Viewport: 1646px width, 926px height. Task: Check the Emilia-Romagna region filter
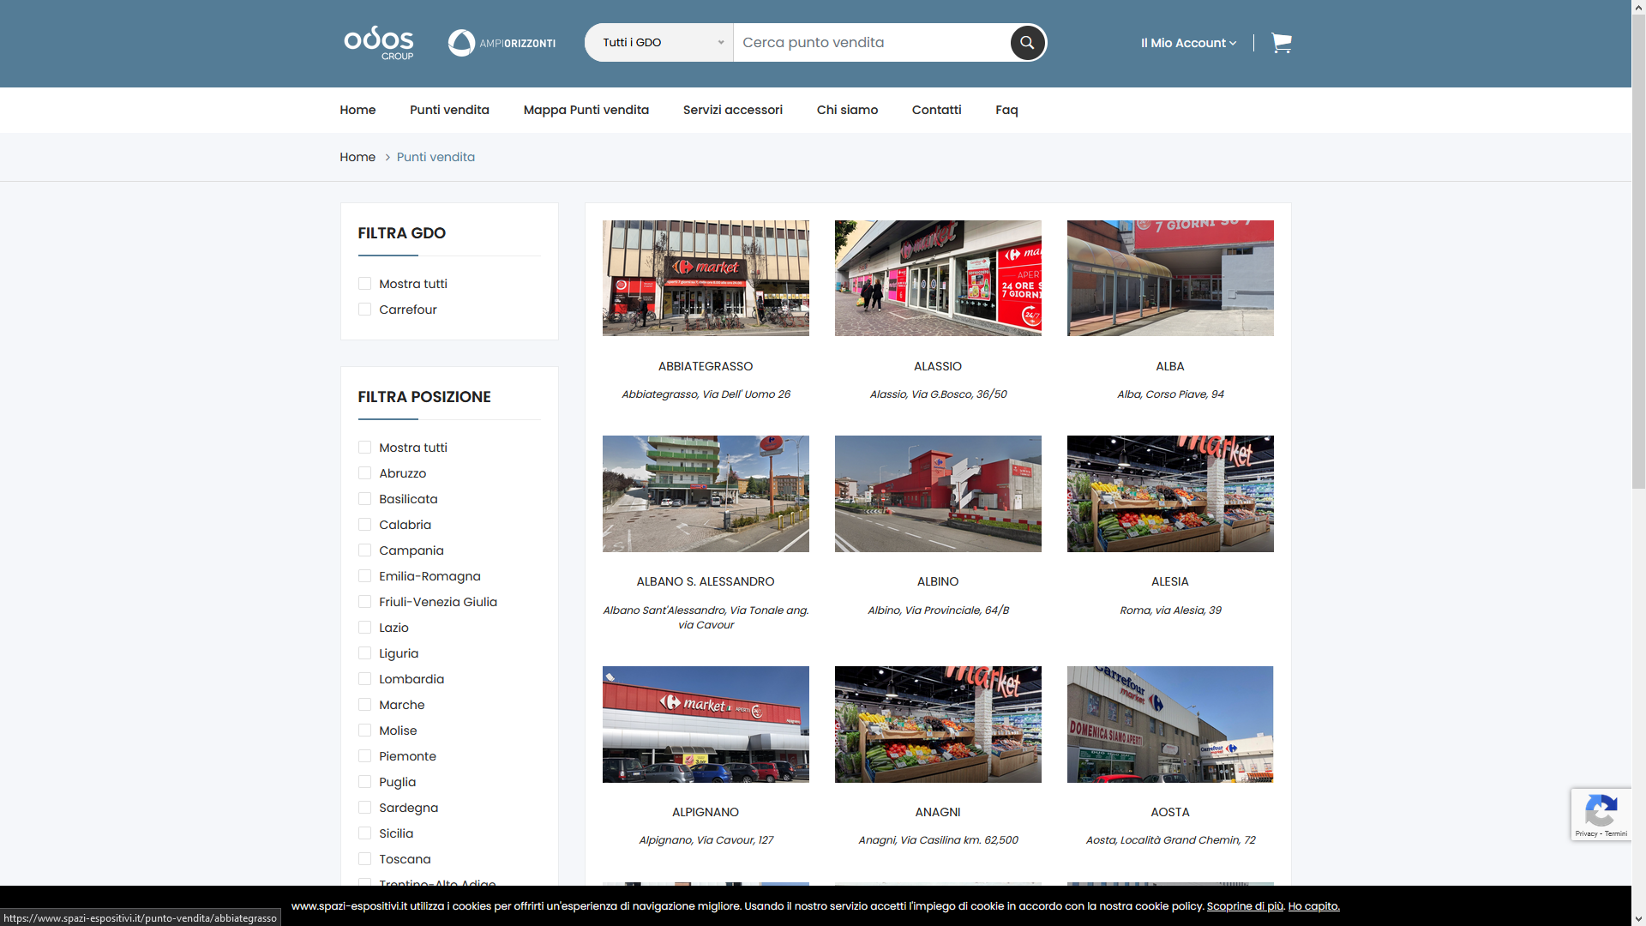tap(364, 576)
